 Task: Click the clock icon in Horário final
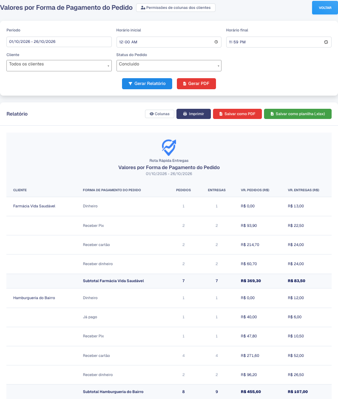[326, 42]
